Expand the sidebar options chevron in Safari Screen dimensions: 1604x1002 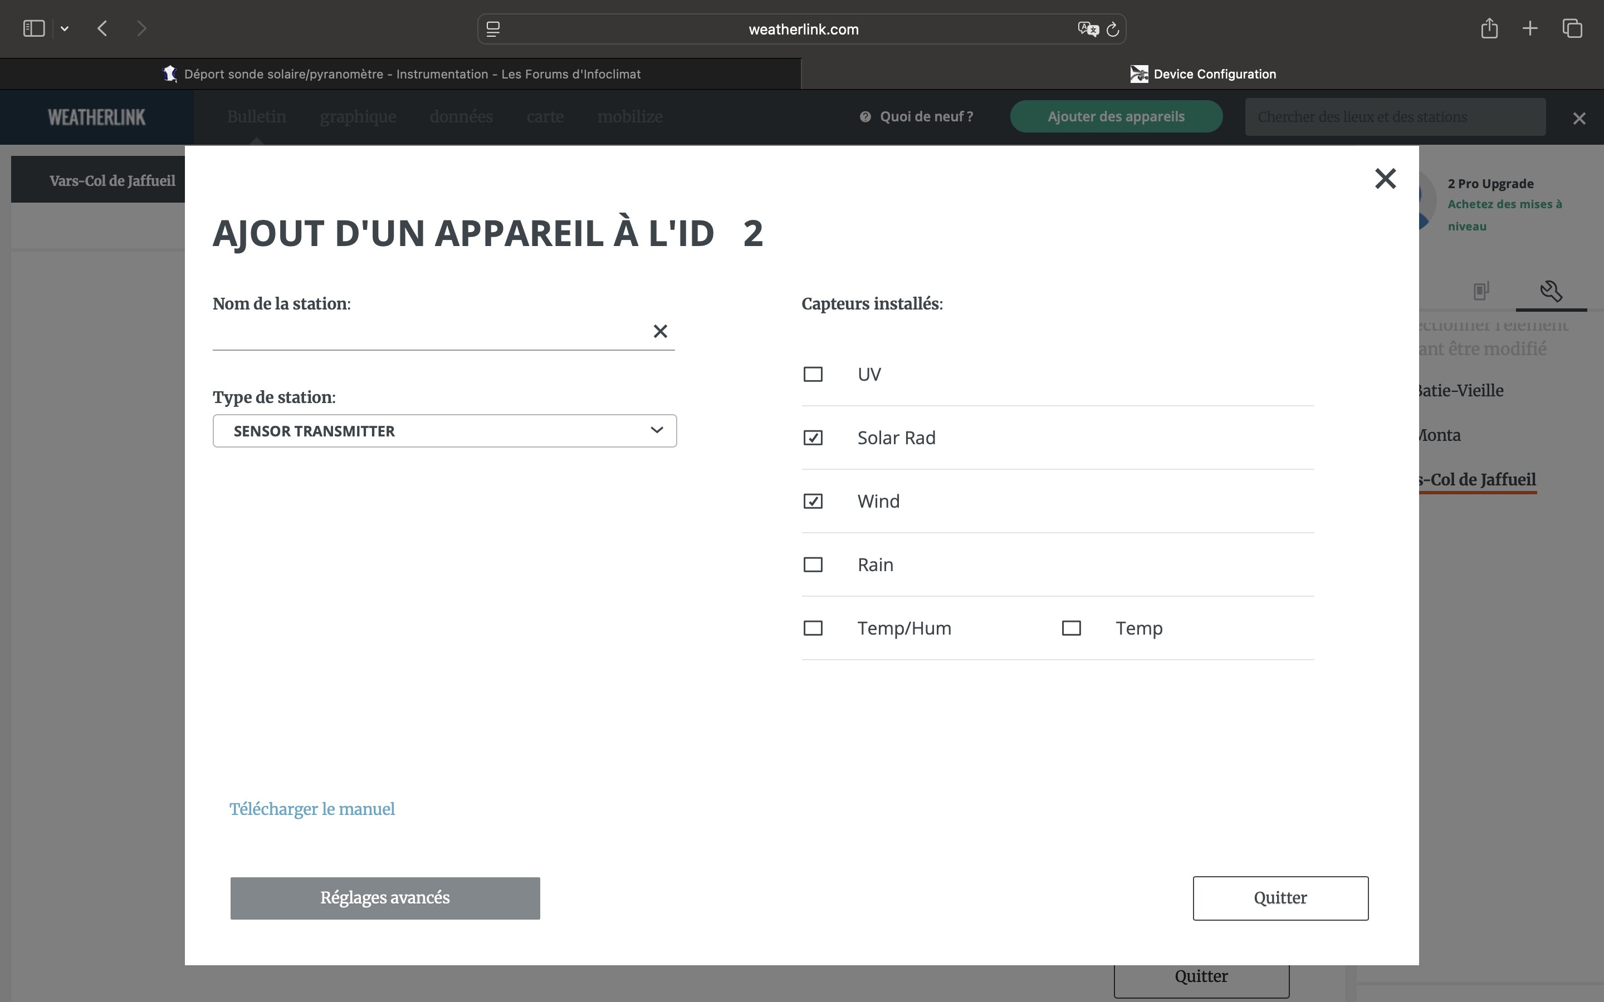click(x=64, y=28)
